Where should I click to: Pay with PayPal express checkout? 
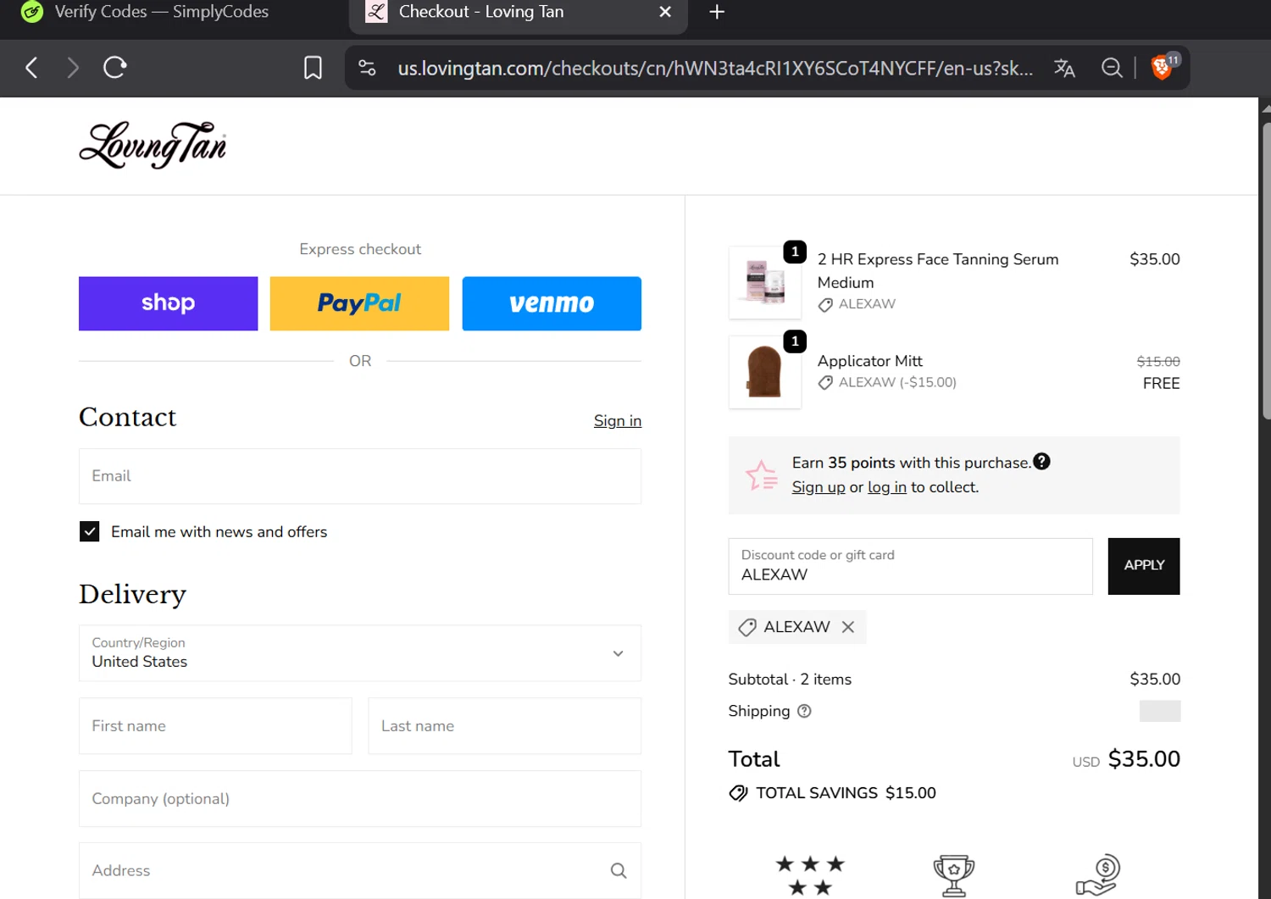(x=359, y=303)
